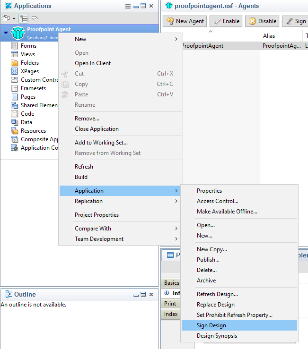Click the New Agent button
Viewport: 308px width, 349px height.
pyautogui.click(x=185, y=21)
